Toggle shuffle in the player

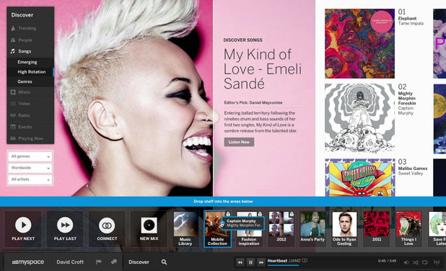[x=416, y=262]
